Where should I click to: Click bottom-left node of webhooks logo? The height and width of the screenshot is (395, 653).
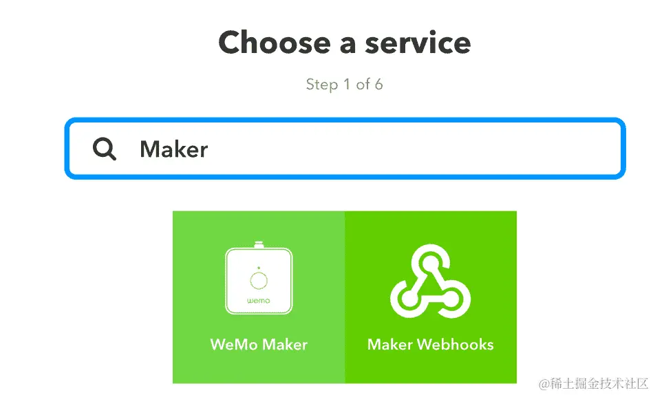409,299
